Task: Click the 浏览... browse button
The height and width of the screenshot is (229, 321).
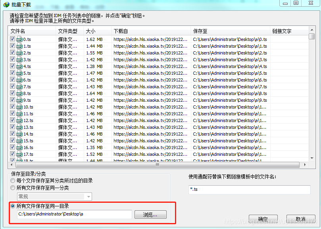Action: pos(150,215)
